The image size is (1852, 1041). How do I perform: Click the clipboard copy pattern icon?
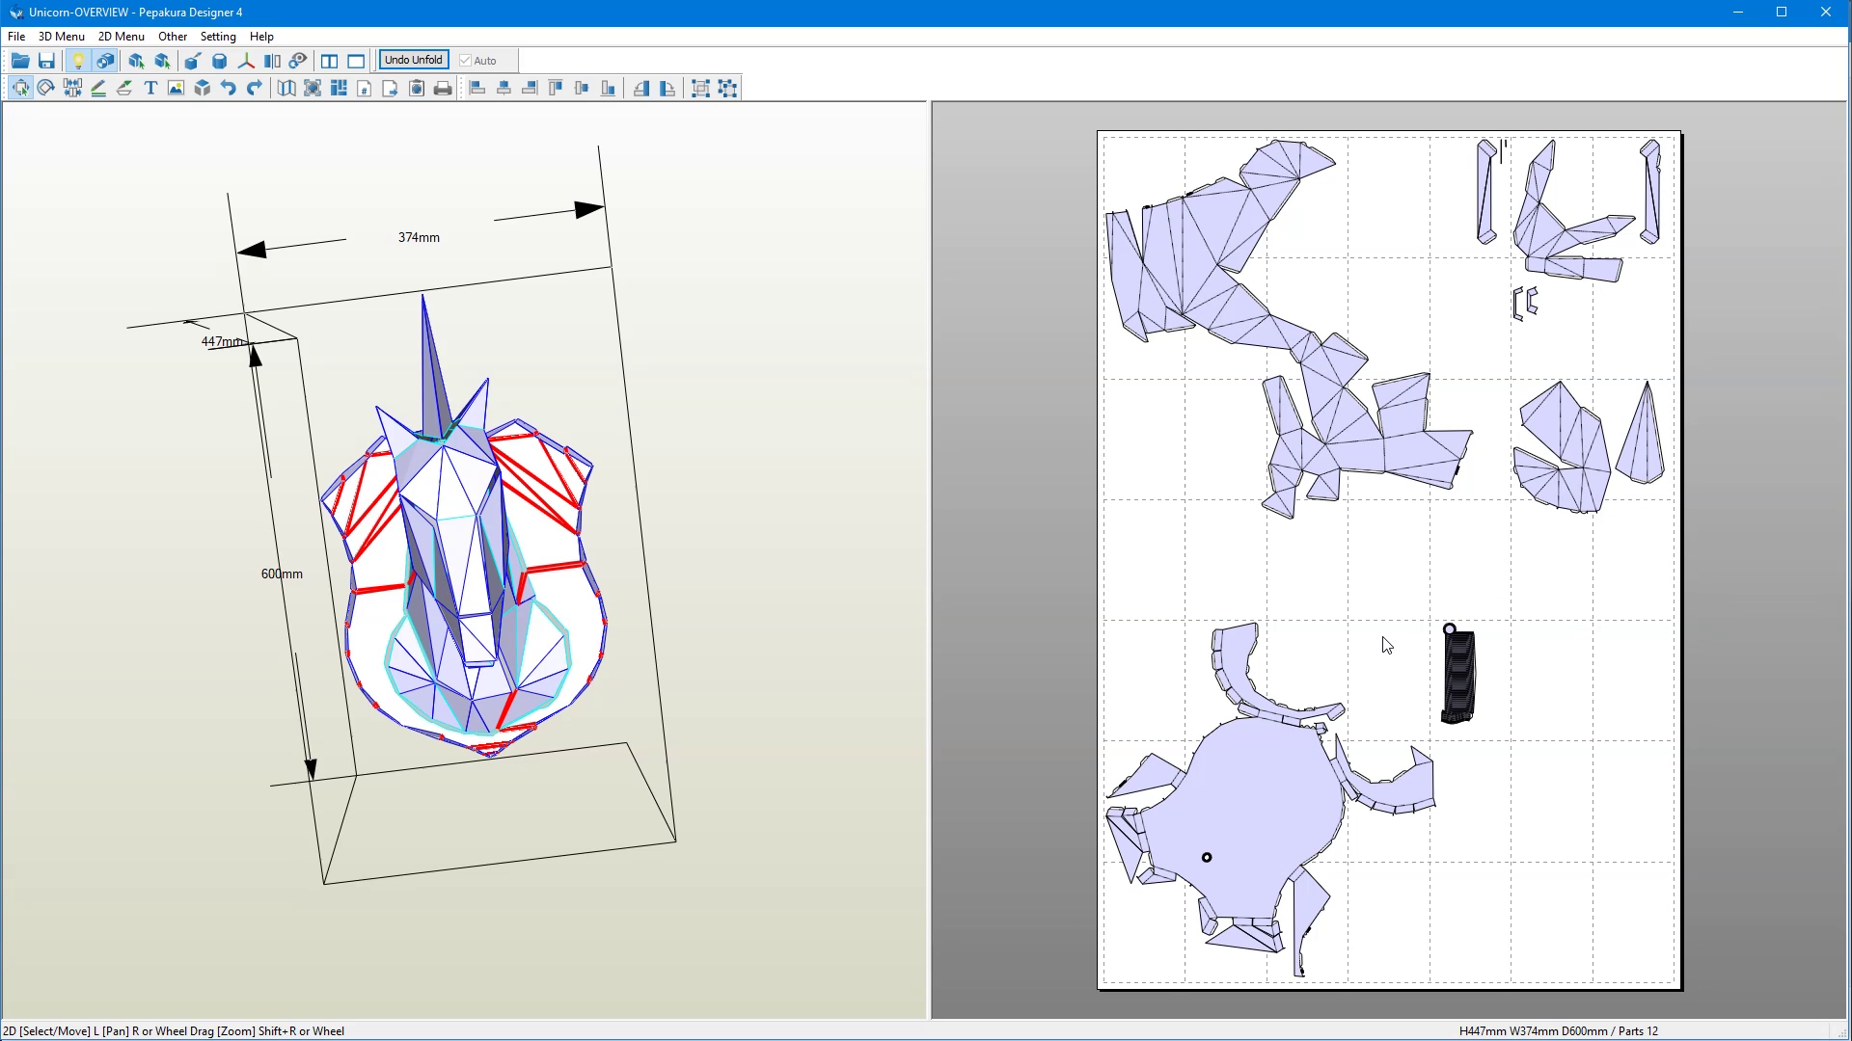click(x=417, y=88)
